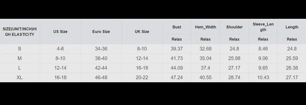Click the SIZE(UNIT:INCH) HIGH ELASTICITY header
The width and height of the screenshot is (306, 105).
tap(20, 32)
